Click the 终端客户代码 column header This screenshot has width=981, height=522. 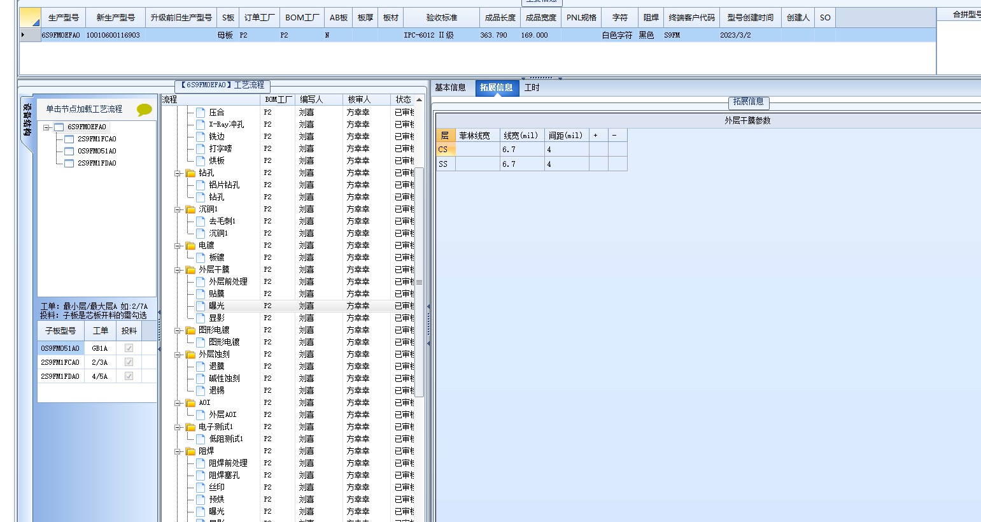click(x=692, y=18)
